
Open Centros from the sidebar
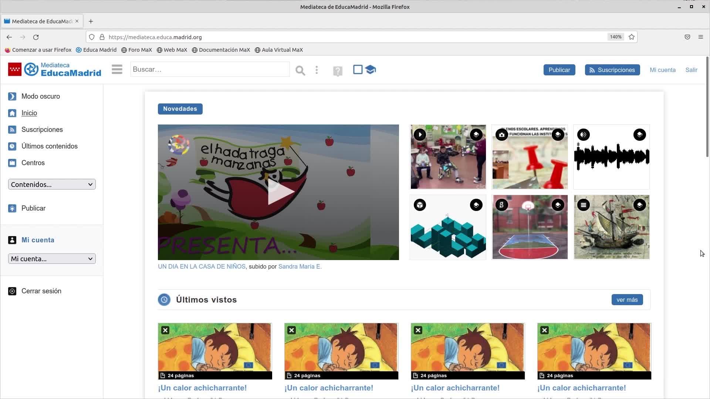point(33,163)
